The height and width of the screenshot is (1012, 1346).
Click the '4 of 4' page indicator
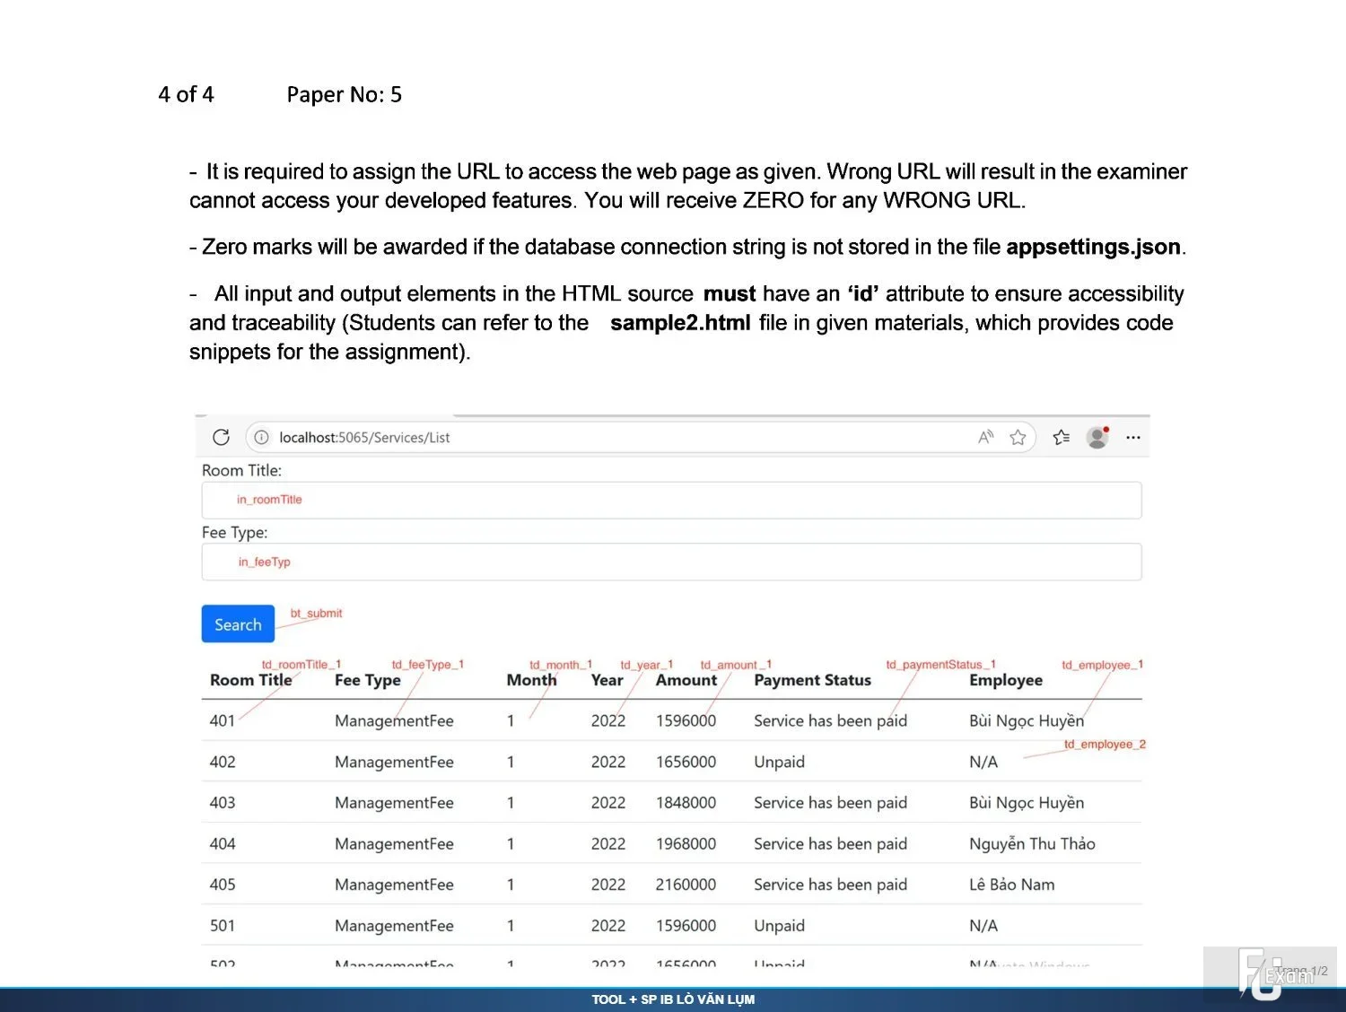pyautogui.click(x=186, y=94)
